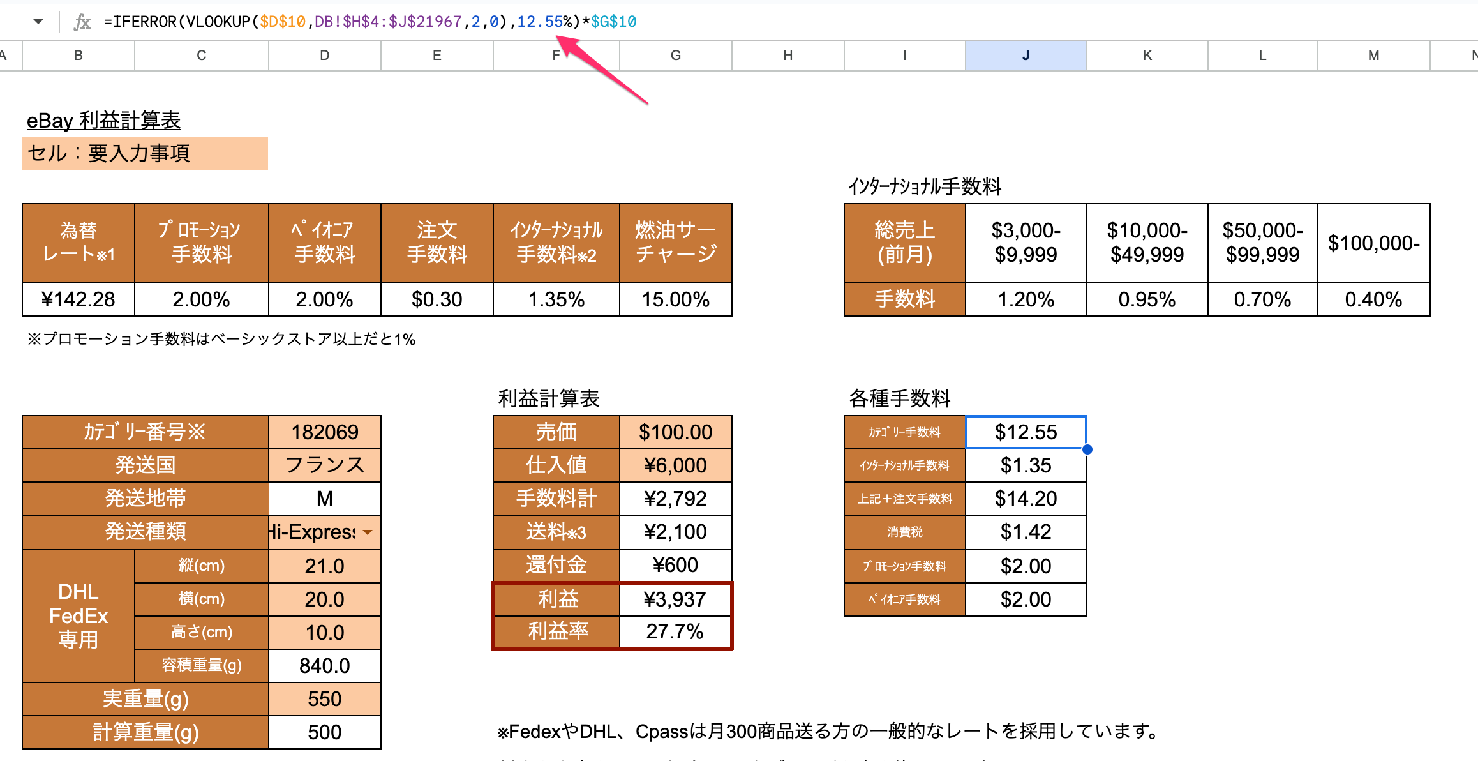This screenshot has width=1478, height=761.
Task: Select the 燃油サーチャージ value 15.00%
Action: [x=675, y=299]
